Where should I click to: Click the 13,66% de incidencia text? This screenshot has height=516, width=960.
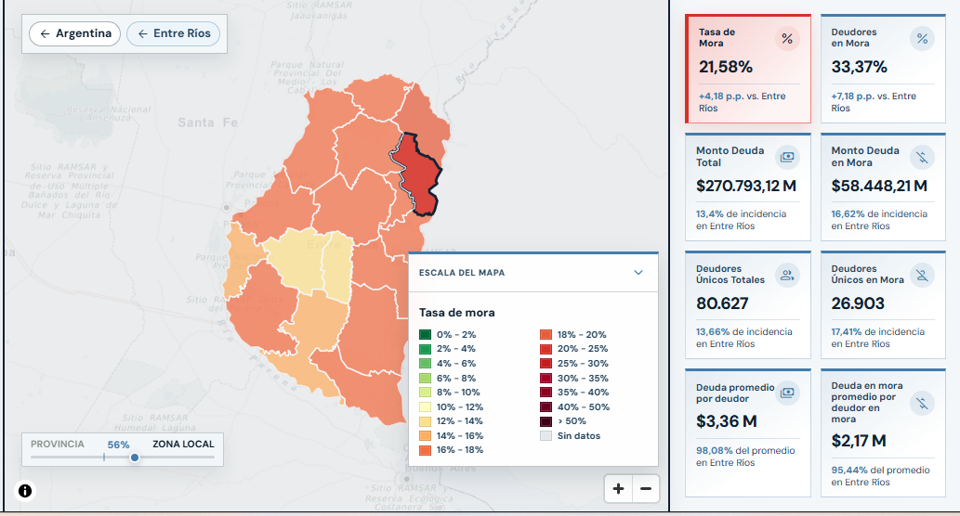743,338
